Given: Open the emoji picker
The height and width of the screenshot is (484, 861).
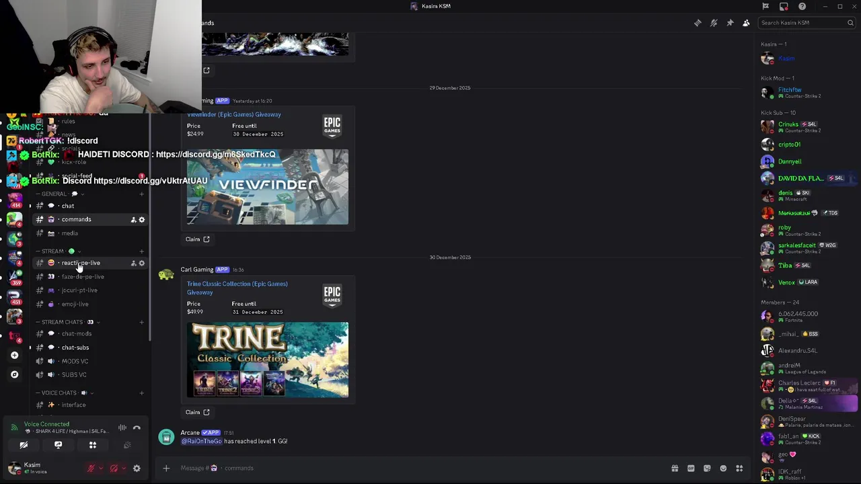Looking at the screenshot, I should point(723,469).
